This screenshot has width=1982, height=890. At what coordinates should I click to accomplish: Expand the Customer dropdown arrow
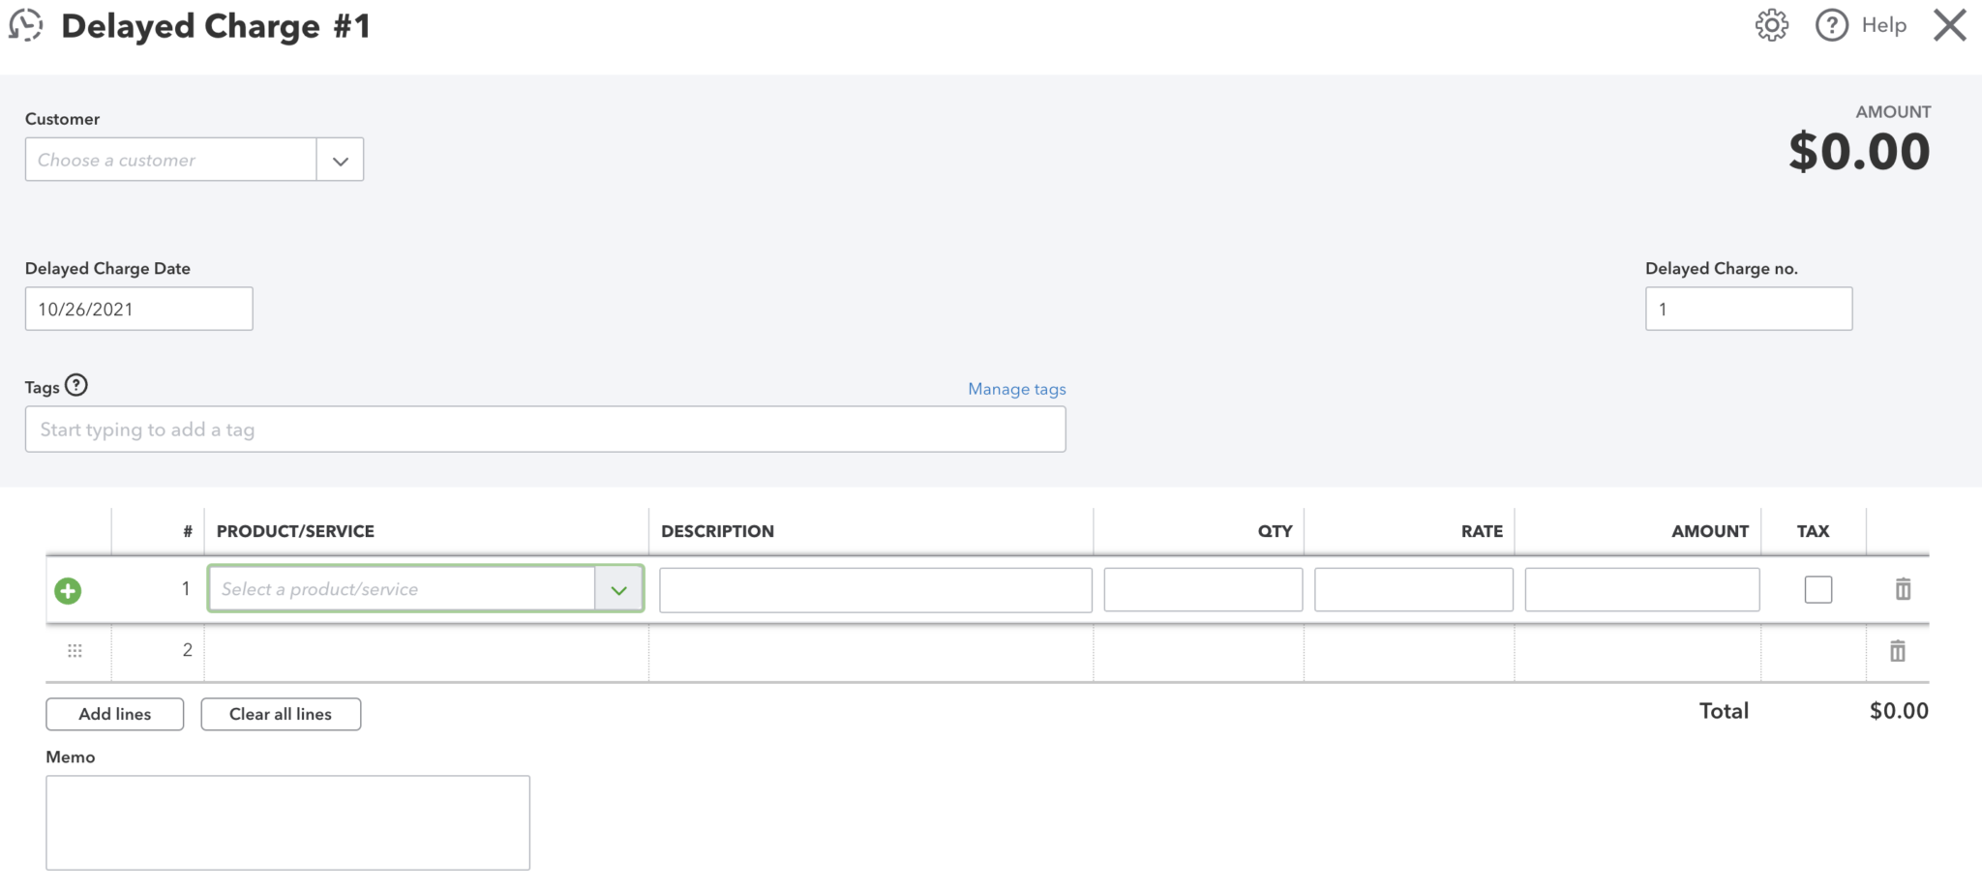[340, 160]
